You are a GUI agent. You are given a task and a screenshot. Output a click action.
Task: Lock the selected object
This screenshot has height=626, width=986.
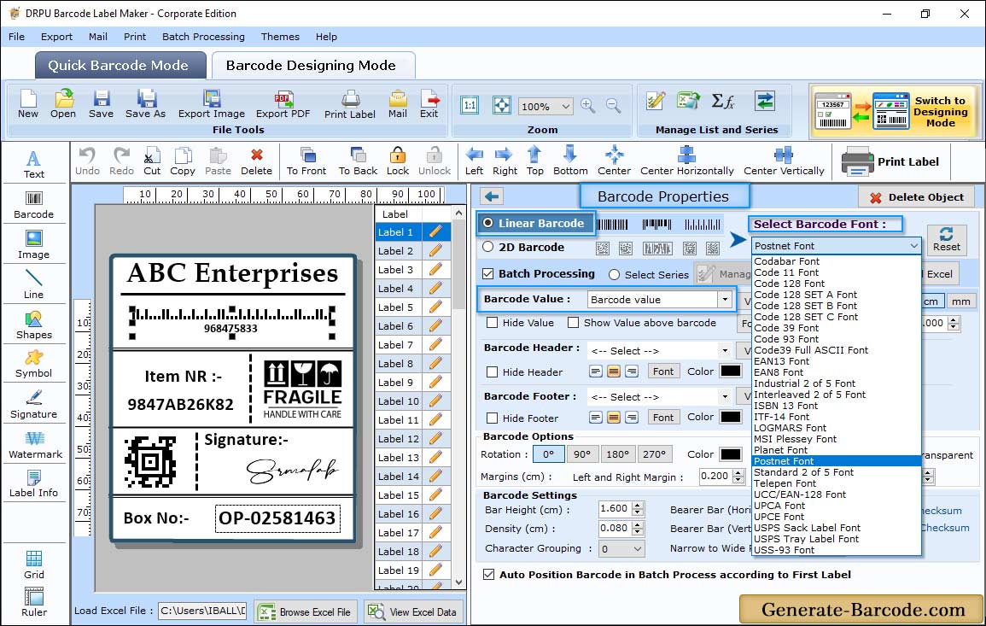coord(398,161)
